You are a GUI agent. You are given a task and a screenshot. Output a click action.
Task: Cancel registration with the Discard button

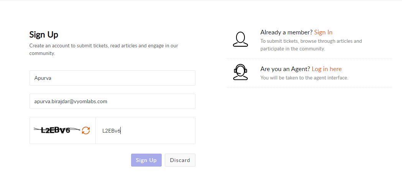click(x=180, y=160)
